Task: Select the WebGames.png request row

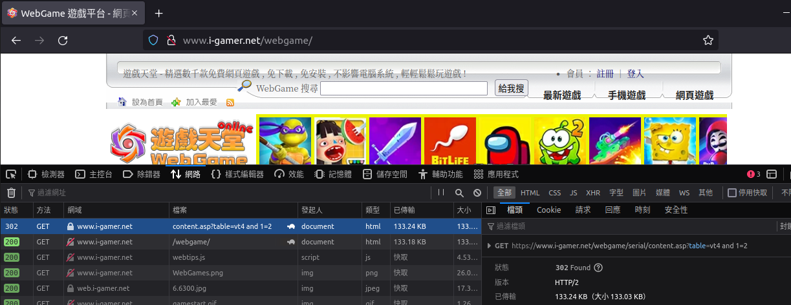Action: (x=240, y=273)
